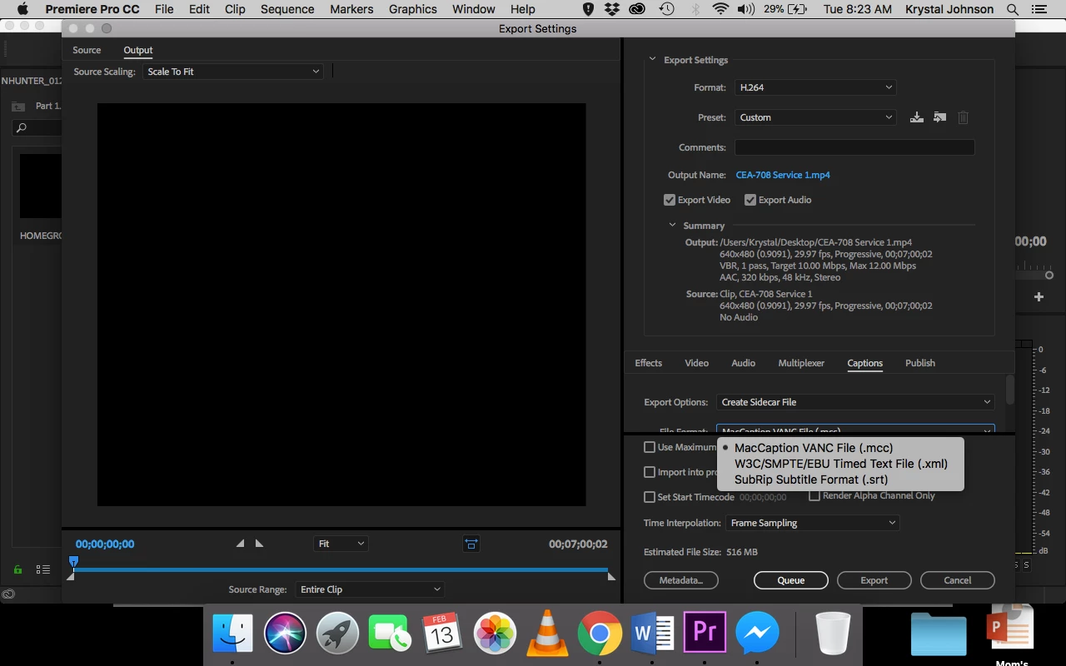This screenshot has height=666, width=1066.
Task: Click the plus button in background panel
Action: [1039, 297]
